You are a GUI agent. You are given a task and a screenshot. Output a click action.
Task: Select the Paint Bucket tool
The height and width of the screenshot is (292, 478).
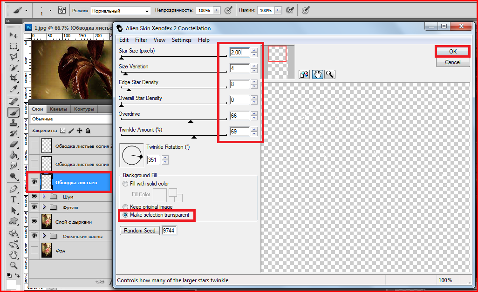14,155
